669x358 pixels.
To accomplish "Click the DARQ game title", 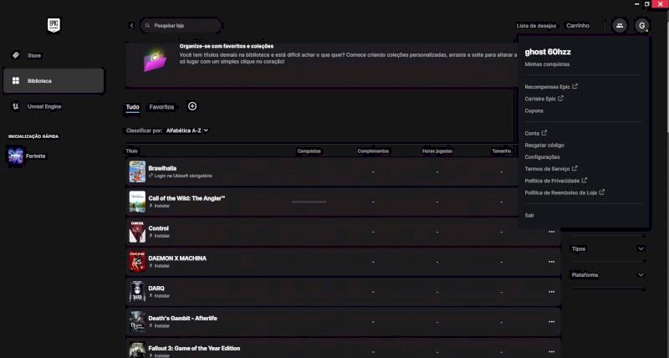I will [x=156, y=289].
